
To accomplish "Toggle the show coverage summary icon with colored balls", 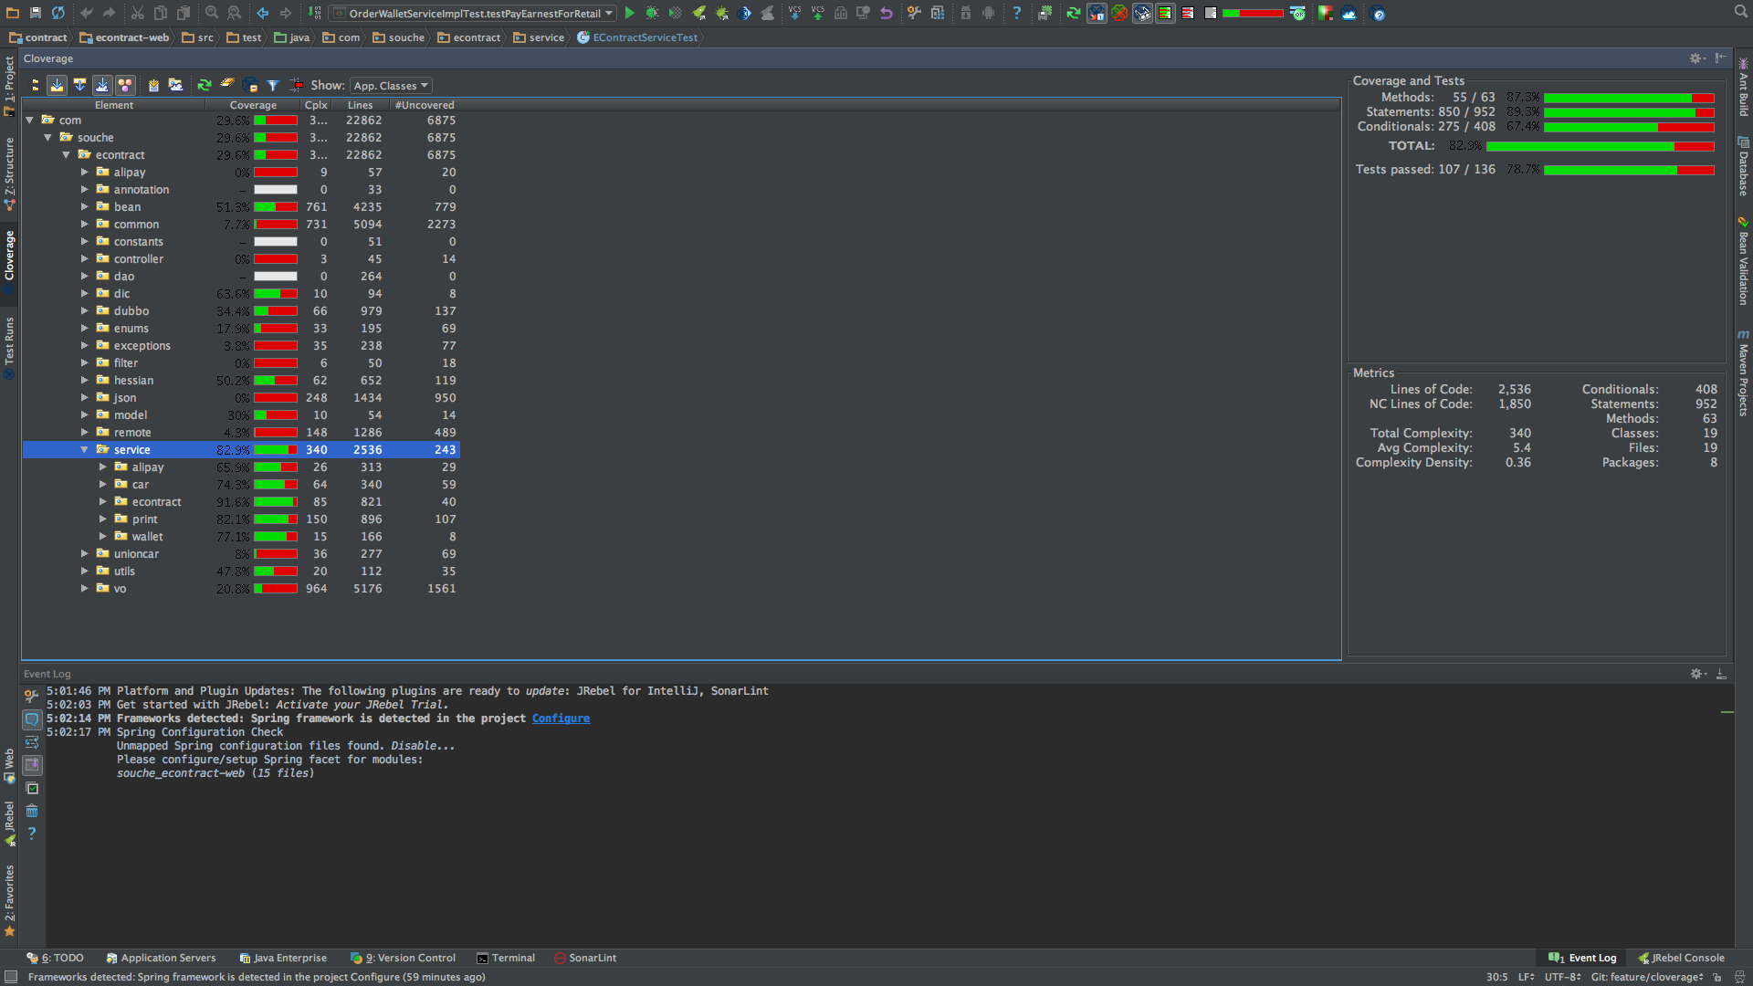I will coord(125,85).
